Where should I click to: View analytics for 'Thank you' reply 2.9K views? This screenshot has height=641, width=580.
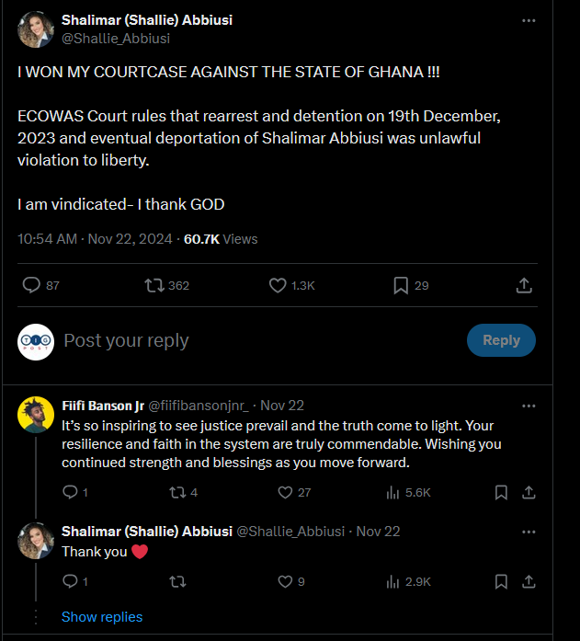point(393,581)
